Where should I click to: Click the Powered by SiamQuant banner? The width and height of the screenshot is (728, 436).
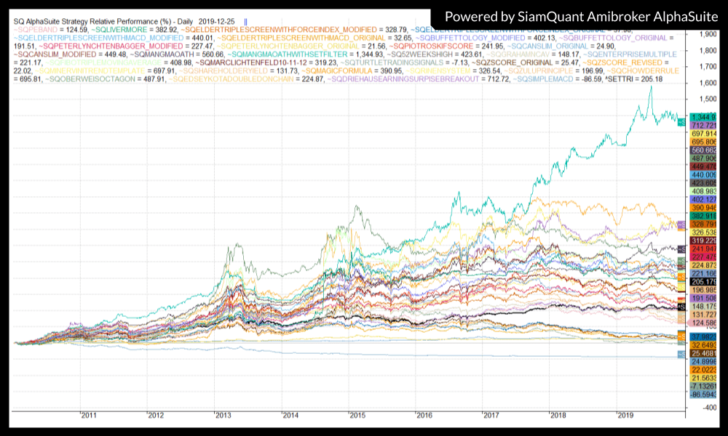point(575,16)
